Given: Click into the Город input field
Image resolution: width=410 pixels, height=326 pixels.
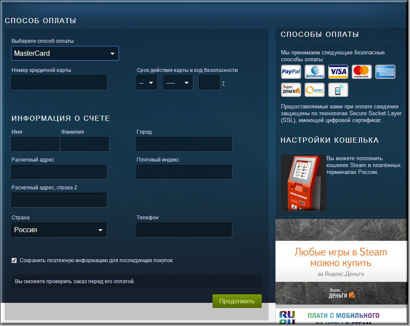Looking at the screenshot, I should pos(184,144).
